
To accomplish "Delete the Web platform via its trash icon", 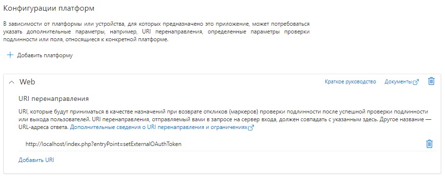I will (x=431, y=81).
